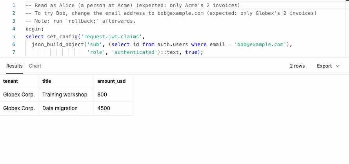Image resolution: width=349 pixels, height=164 pixels.
Task: Click line number 7 in the editor
Action: pos(14,52)
